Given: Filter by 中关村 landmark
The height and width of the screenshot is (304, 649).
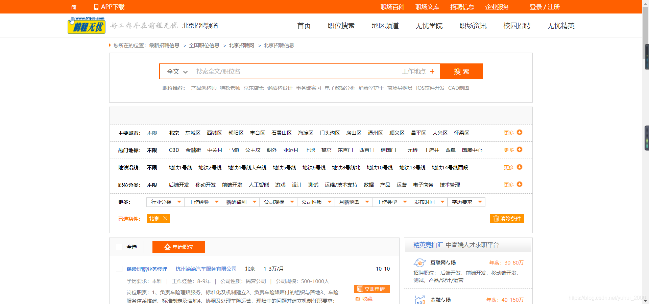Looking at the screenshot, I should [x=215, y=150].
